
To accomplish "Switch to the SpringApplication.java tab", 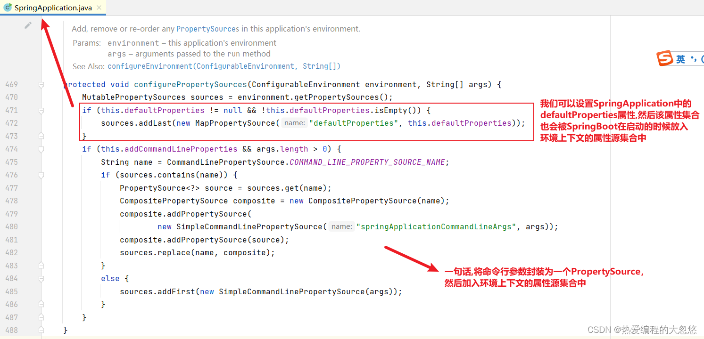I will point(53,8).
